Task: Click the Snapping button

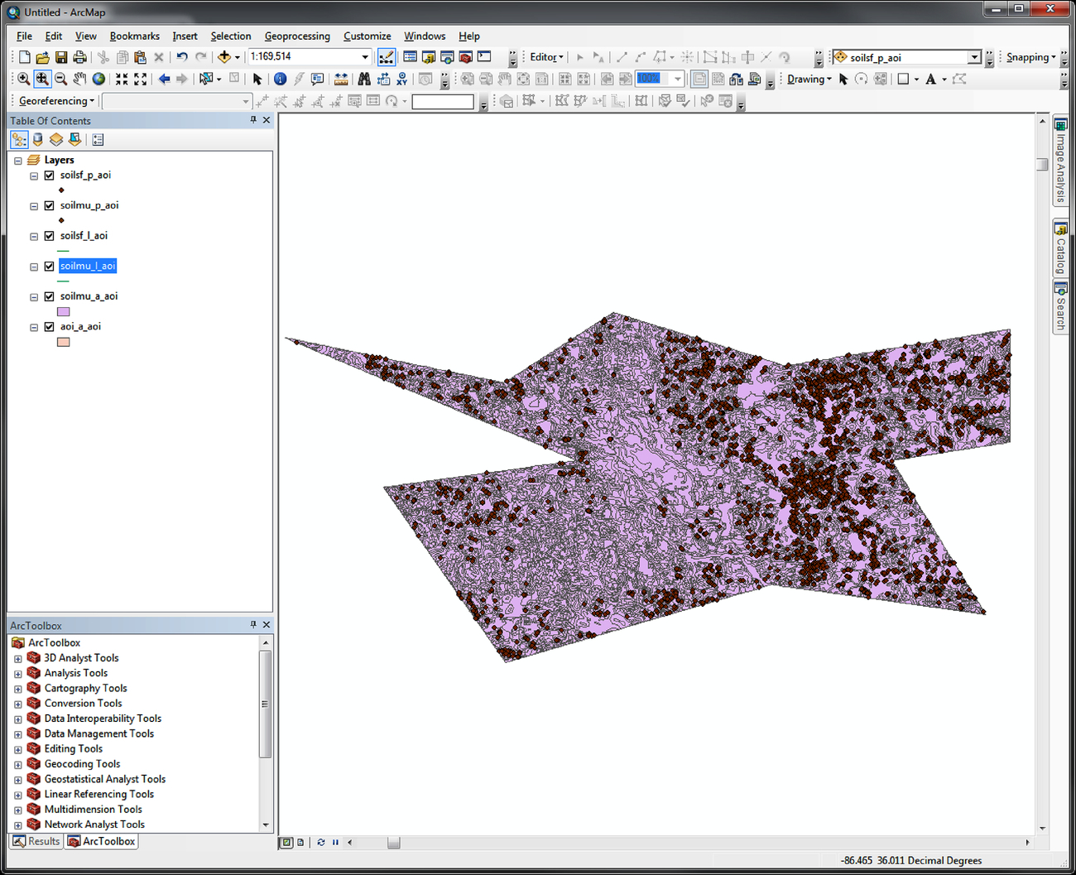Action: [x=1030, y=57]
